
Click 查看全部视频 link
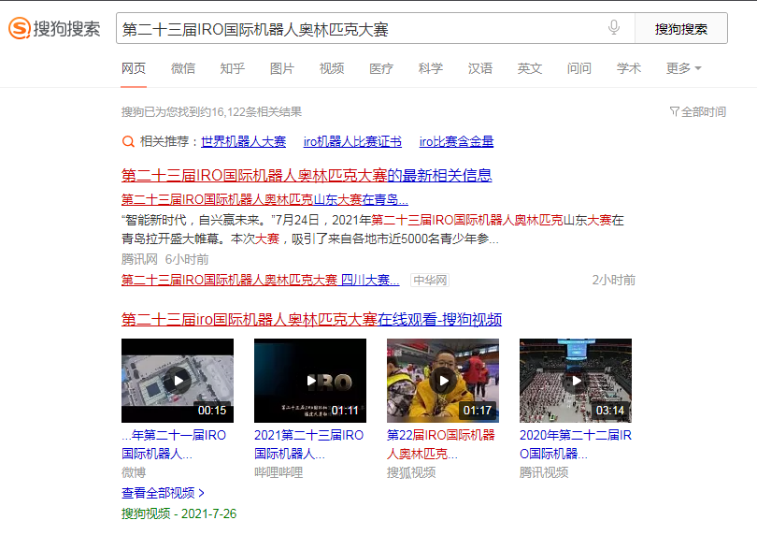tap(164, 493)
